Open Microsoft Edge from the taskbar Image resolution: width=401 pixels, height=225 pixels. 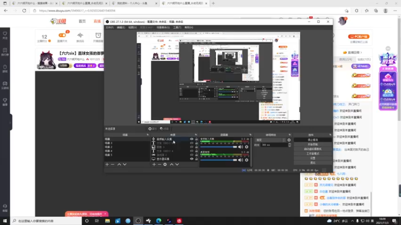(x=158, y=221)
